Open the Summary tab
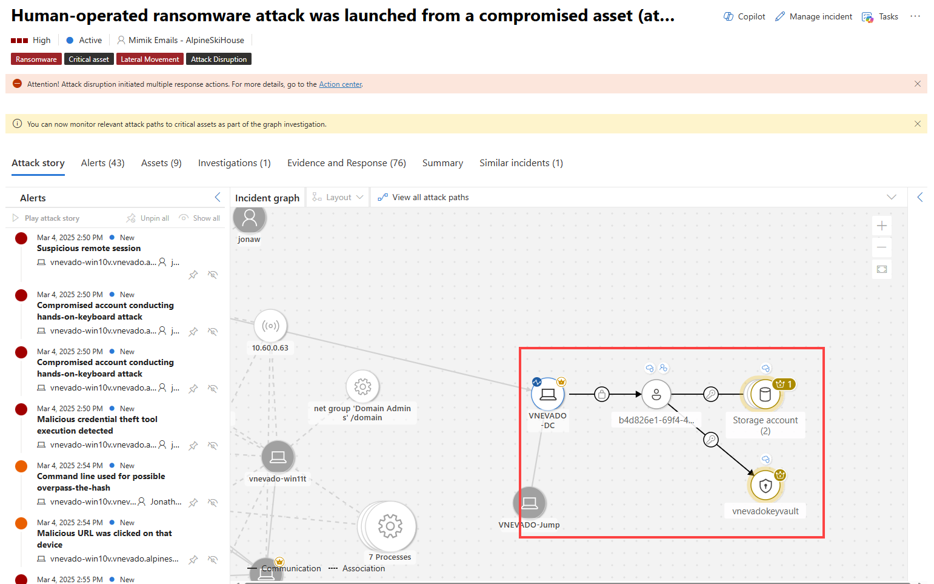 coord(442,163)
